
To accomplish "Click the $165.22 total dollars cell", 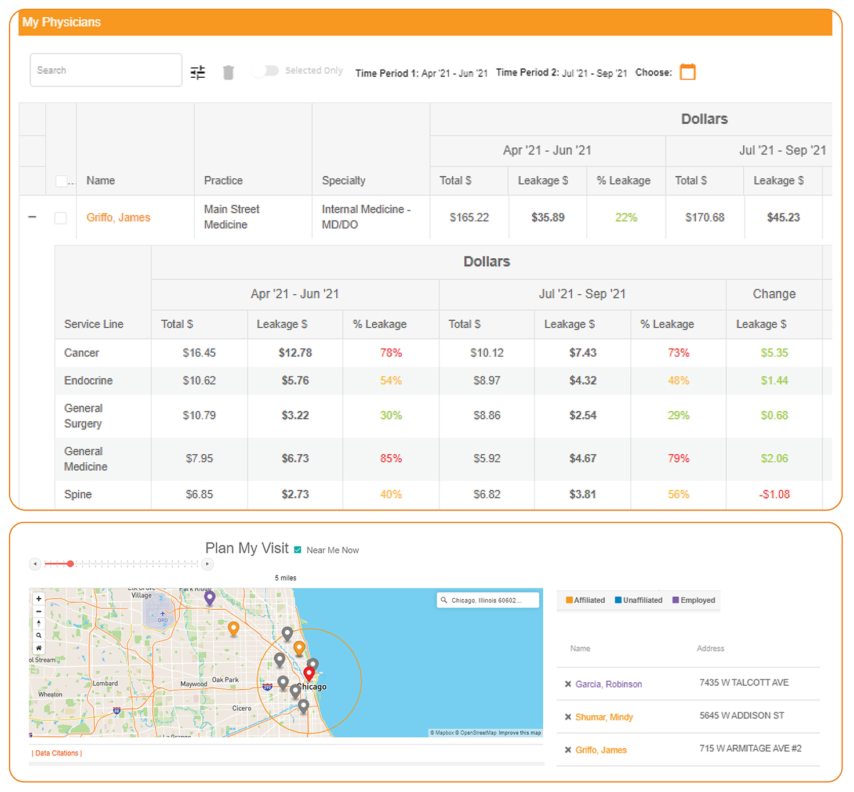I will [470, 218].
